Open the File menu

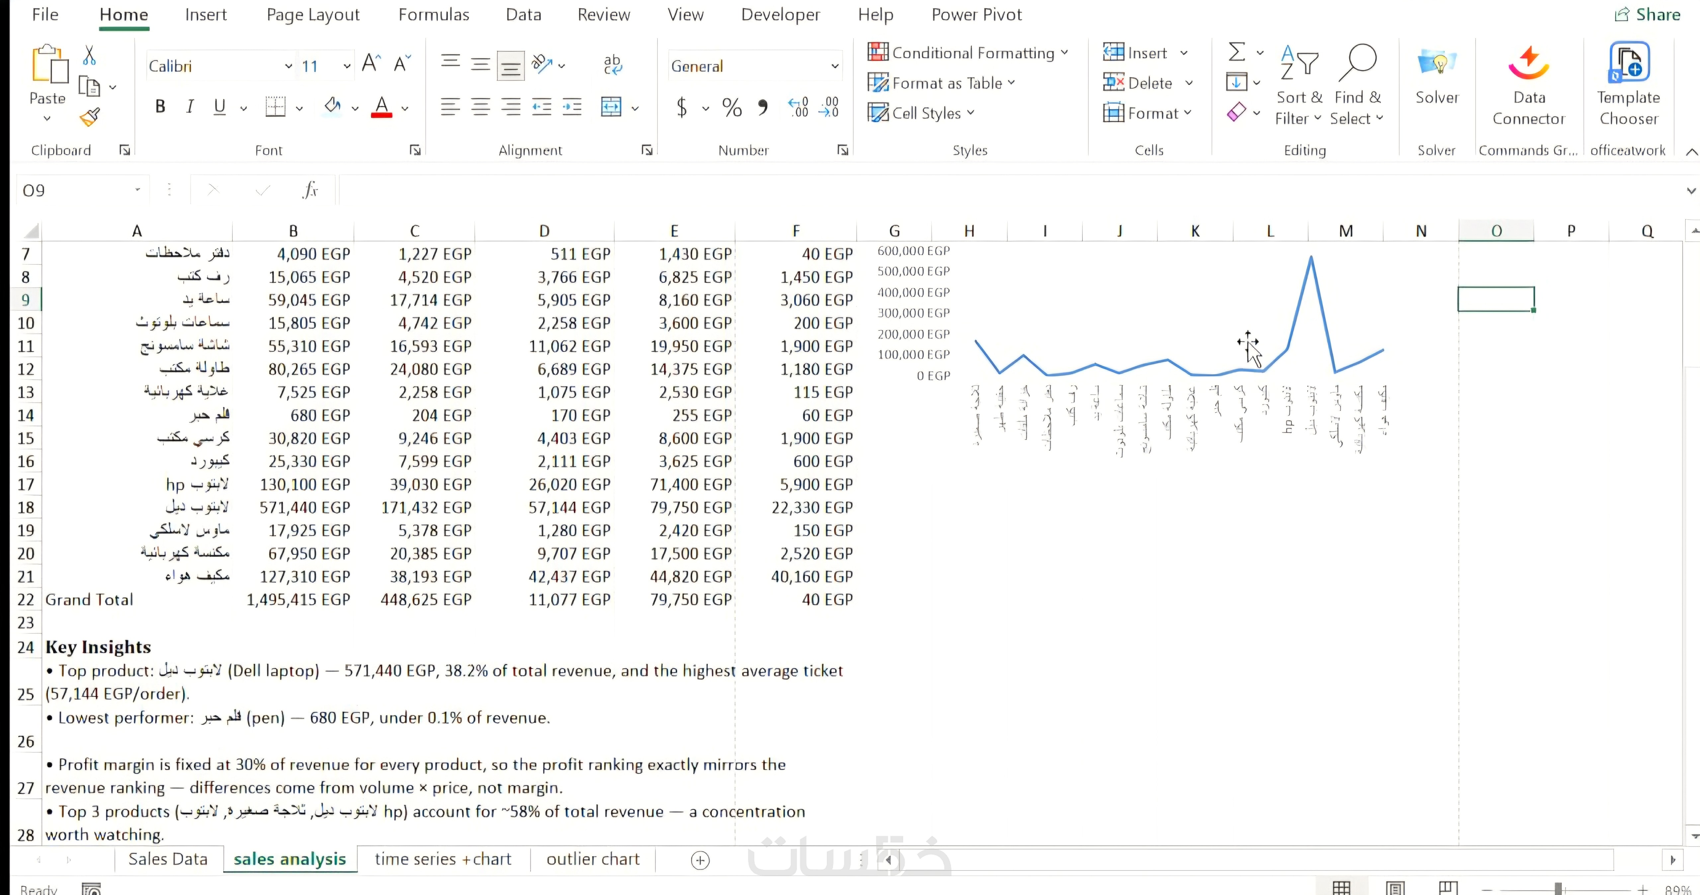[x=45, y=15]
